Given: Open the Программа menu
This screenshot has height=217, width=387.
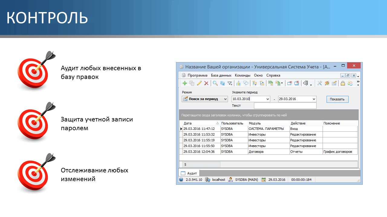Looking at the screenshot, I should tap(197, 75).
